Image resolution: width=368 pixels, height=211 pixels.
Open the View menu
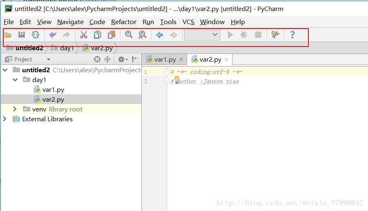(x=44, y=22)
